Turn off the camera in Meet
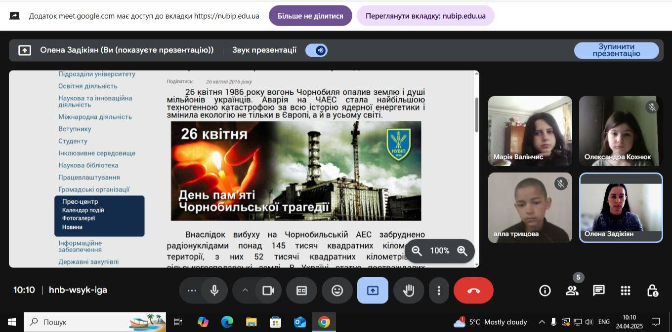 click(268, 291)
